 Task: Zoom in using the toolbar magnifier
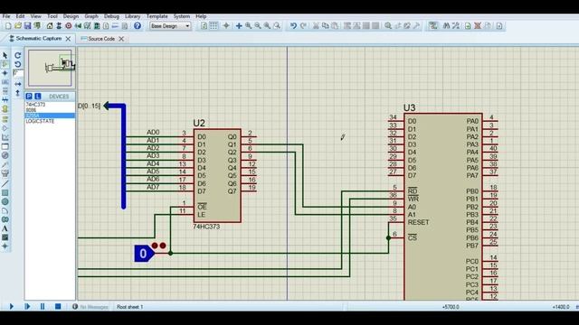click(249, 26)
